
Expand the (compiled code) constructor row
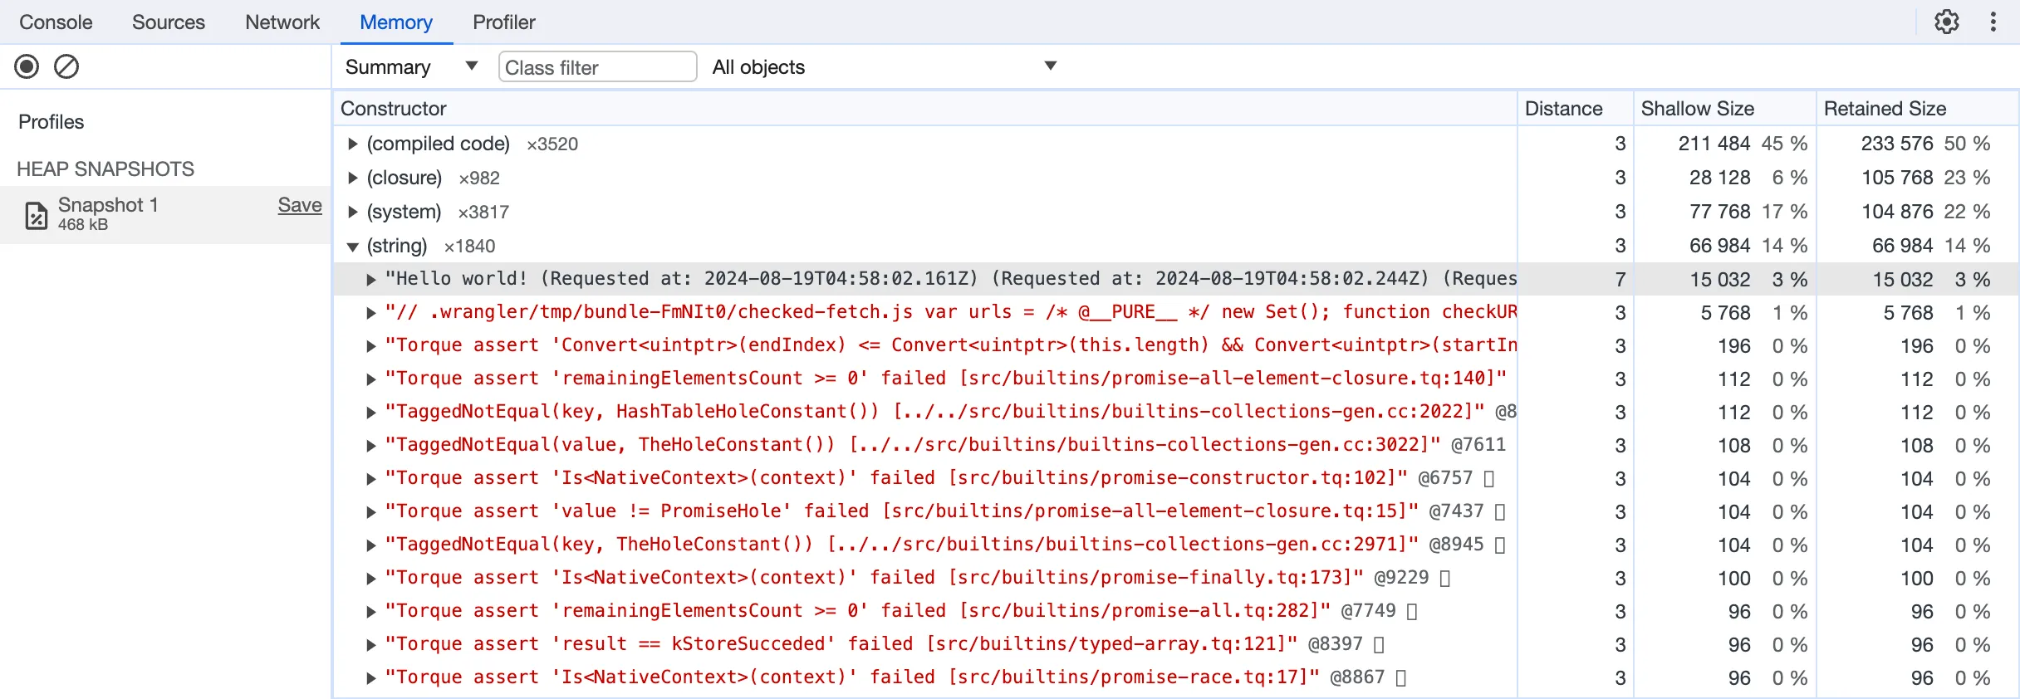tap(353, 144)
